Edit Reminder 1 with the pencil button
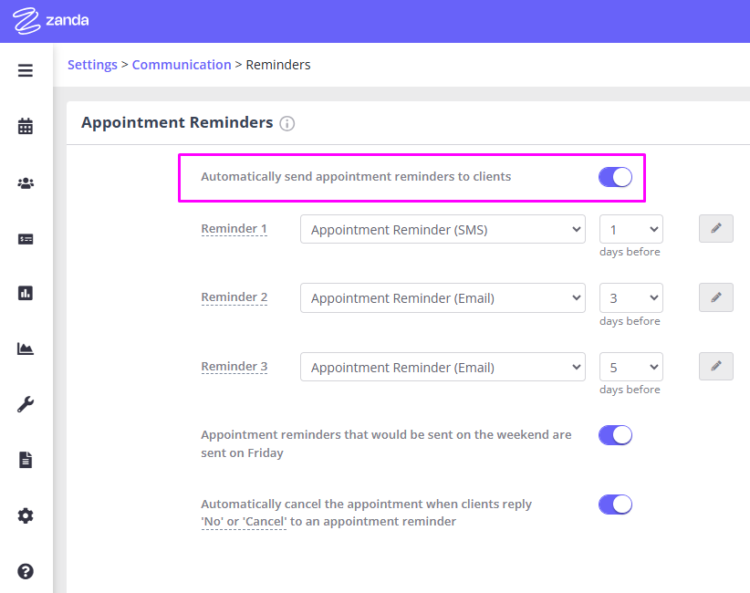The width and height of the screenshot is (750, 593). [x=716, y=228]
